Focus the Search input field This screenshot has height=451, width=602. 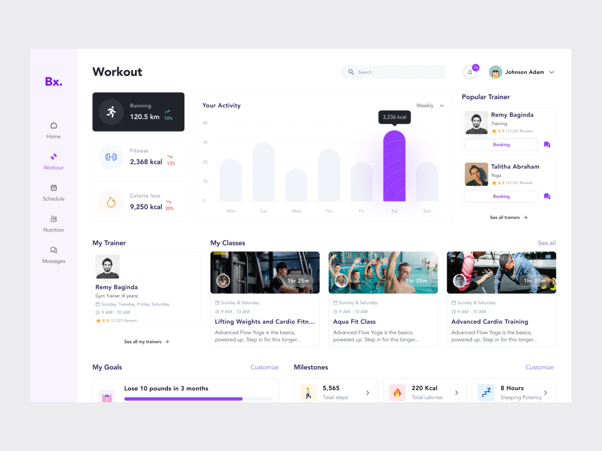pyautogui.click(x=393, y=72)
